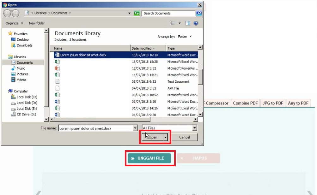Image resolution: width=317 pixels, height=195 pixels.
Task: Toggle the preview pane icon
Action: [x=188, y=23]
